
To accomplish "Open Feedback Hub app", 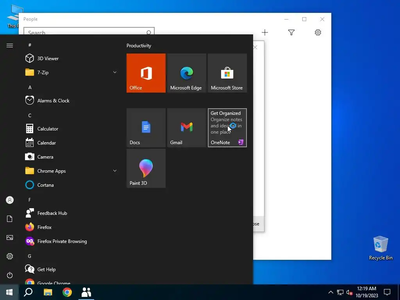I will point(71,213).
